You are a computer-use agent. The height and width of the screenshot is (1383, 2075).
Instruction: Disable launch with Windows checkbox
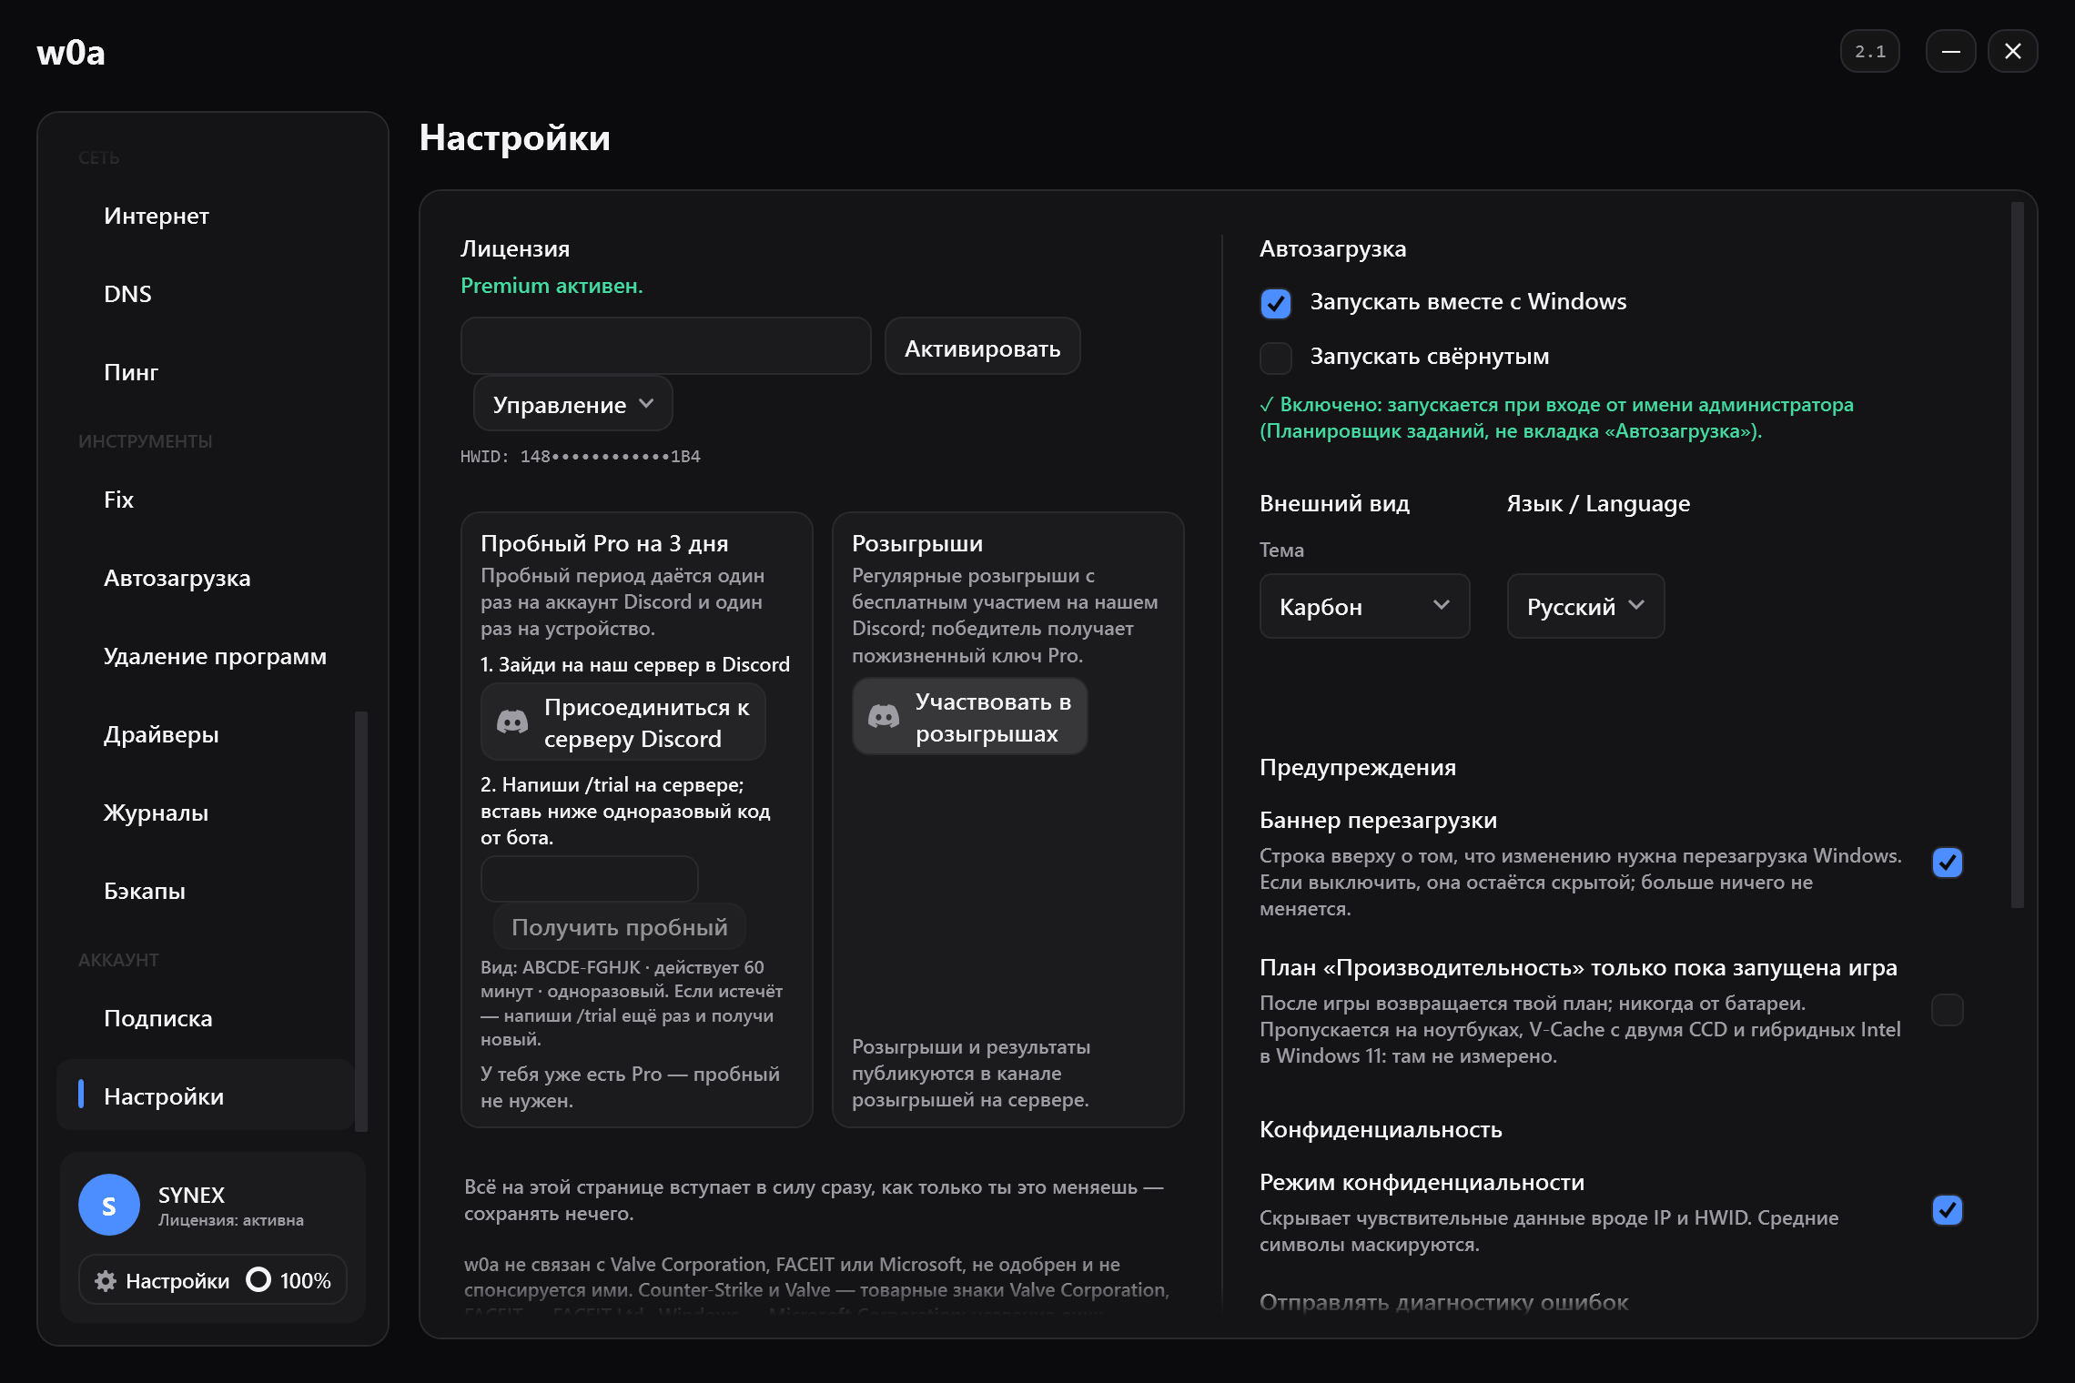[x=1276, y=303]
